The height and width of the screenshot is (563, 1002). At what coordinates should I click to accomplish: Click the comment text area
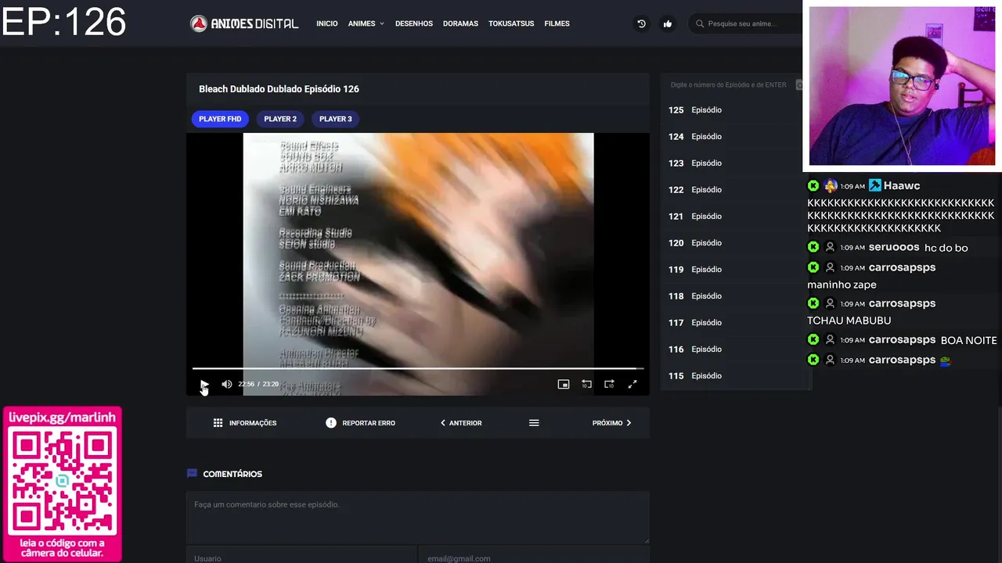pyautogui.click(x=418, y=518)
